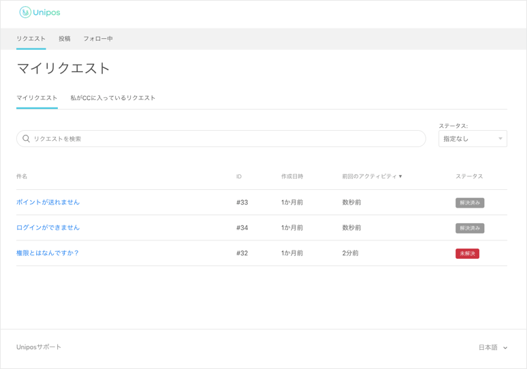
Task: Select the リクエスト navigation tab
Action: click(31, 39)
